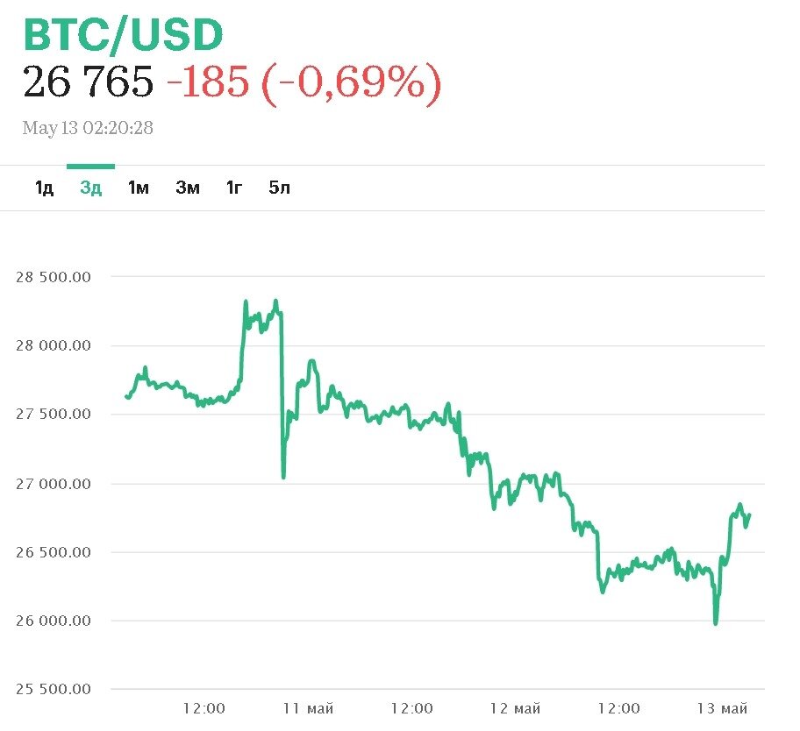This screenshot has width=800, height=731.
Task: Select the 3д time range tab
Action: (x=91, y=188)
